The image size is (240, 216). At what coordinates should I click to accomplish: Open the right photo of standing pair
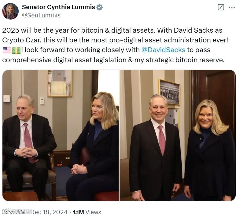178,135
